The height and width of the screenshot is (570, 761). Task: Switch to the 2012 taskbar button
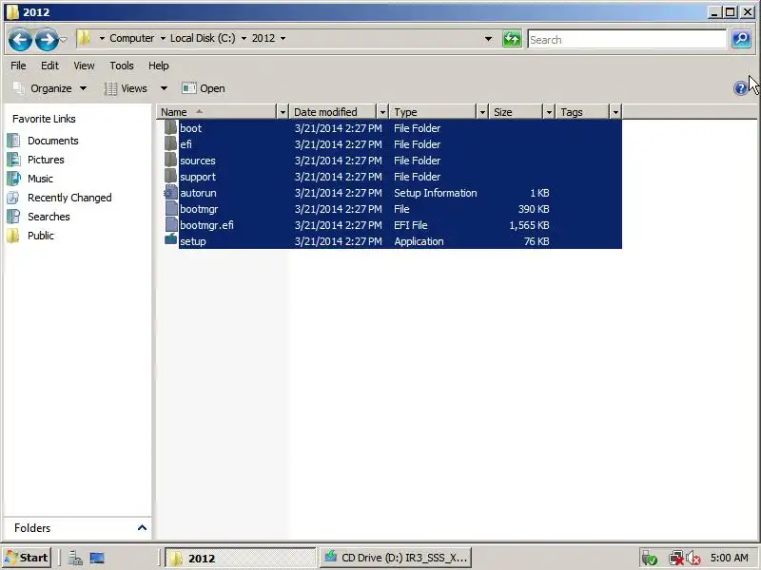coord(240,558)
